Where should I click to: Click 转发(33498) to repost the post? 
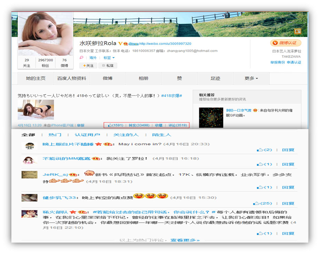[x=139, y=125]
